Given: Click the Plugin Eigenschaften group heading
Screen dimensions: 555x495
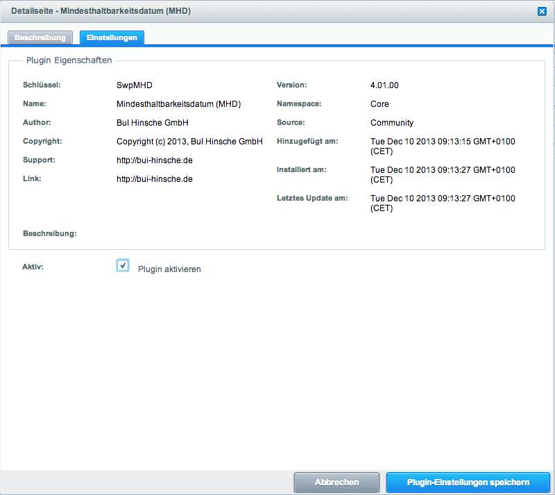Looking at the screenshot, I should pos(69,60).
